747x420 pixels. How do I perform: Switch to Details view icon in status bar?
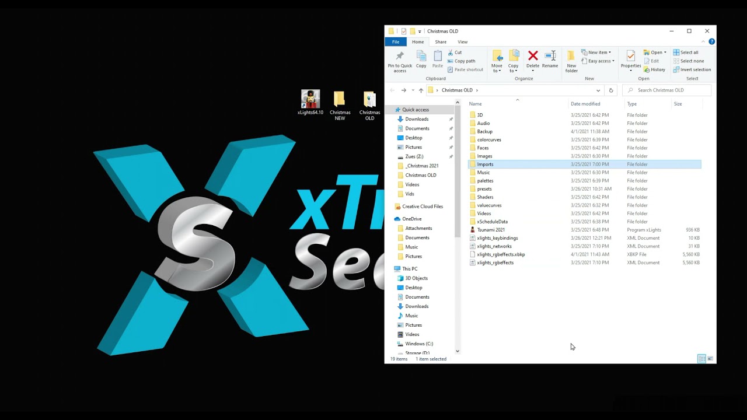(x=701, y=359)
